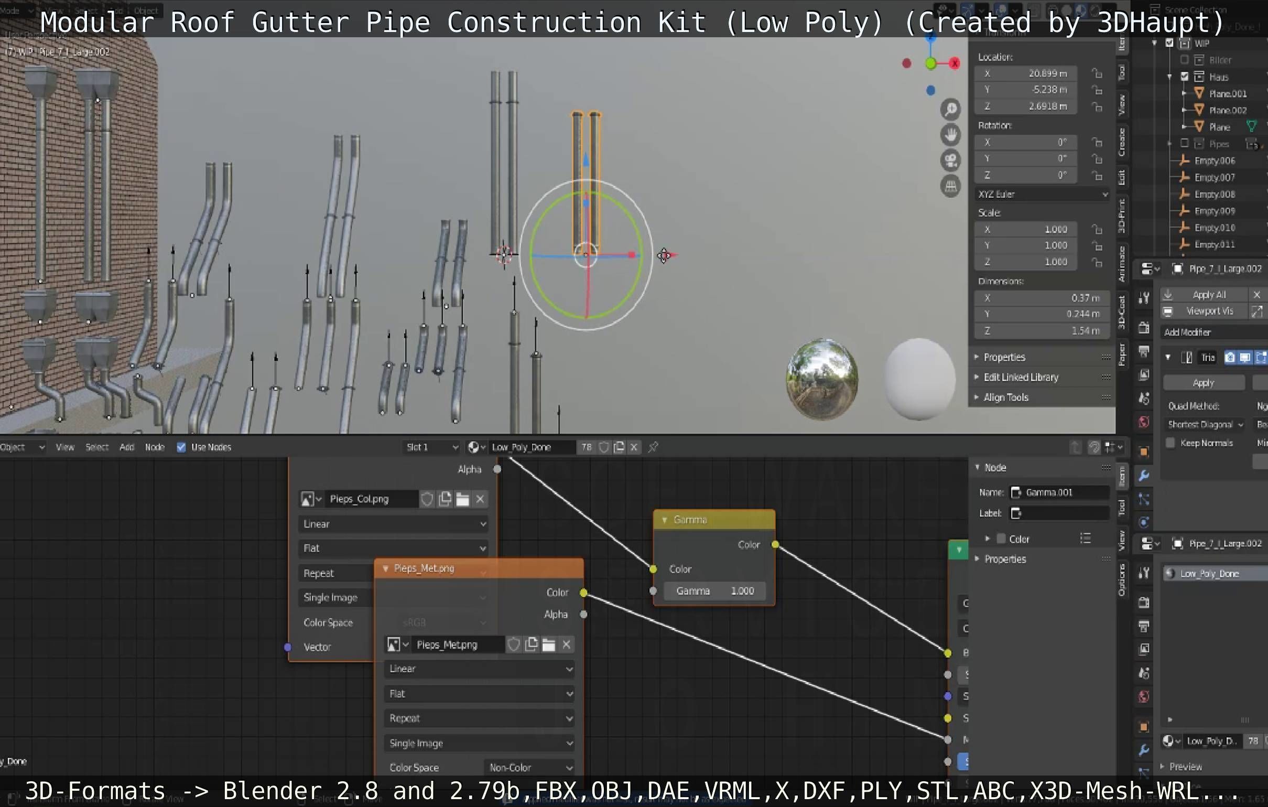Click the zoom magnifier icon in the 3D viewport

tap(950, 110)
